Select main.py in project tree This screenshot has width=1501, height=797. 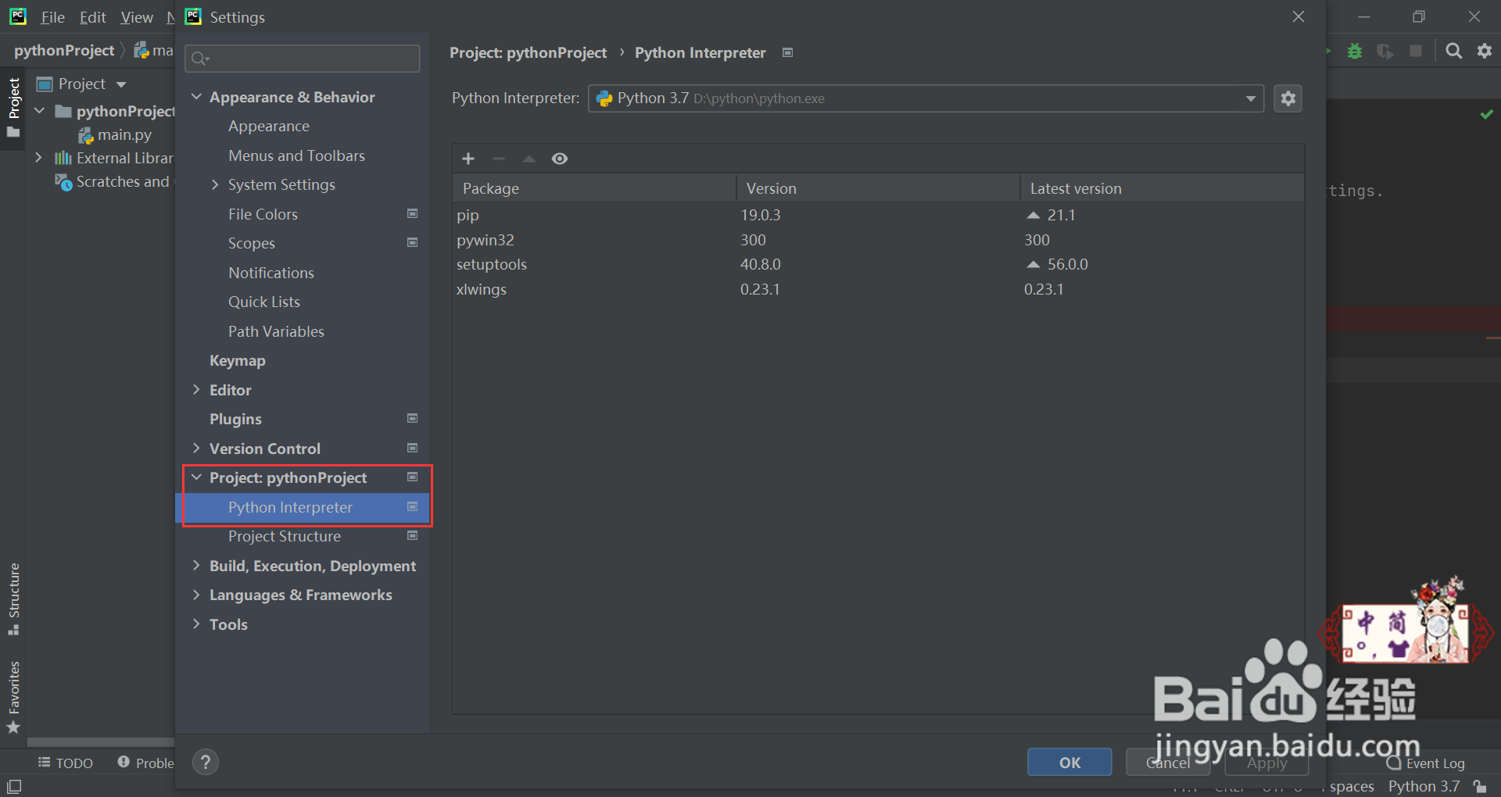[124, 135]
